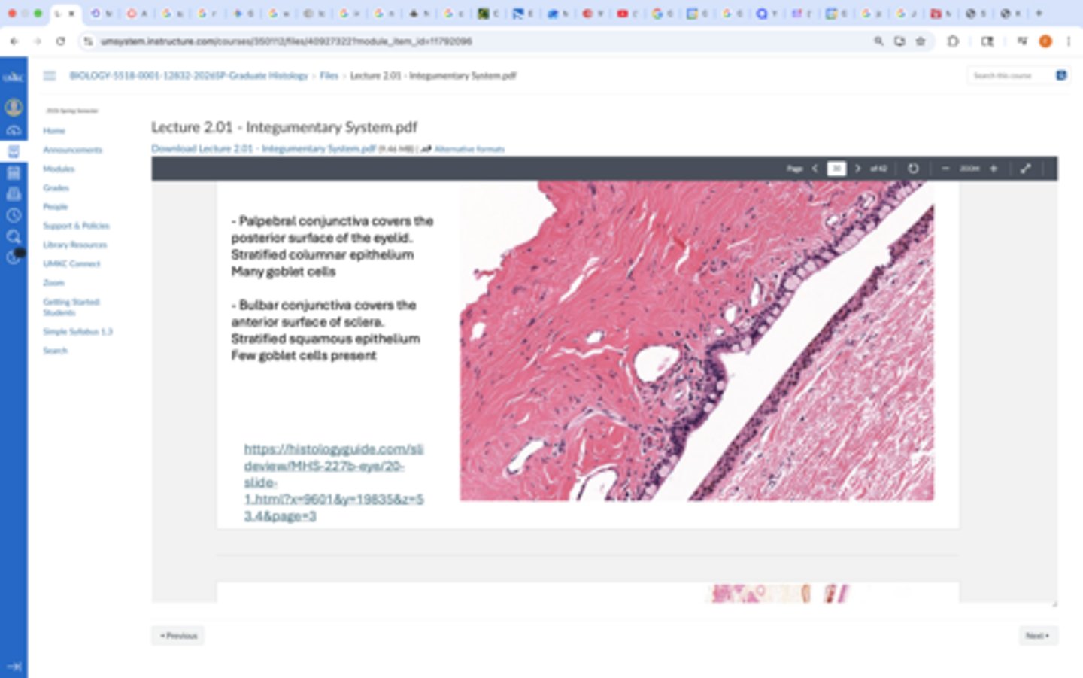Go to previous PDF page arrow

point(815,169)
